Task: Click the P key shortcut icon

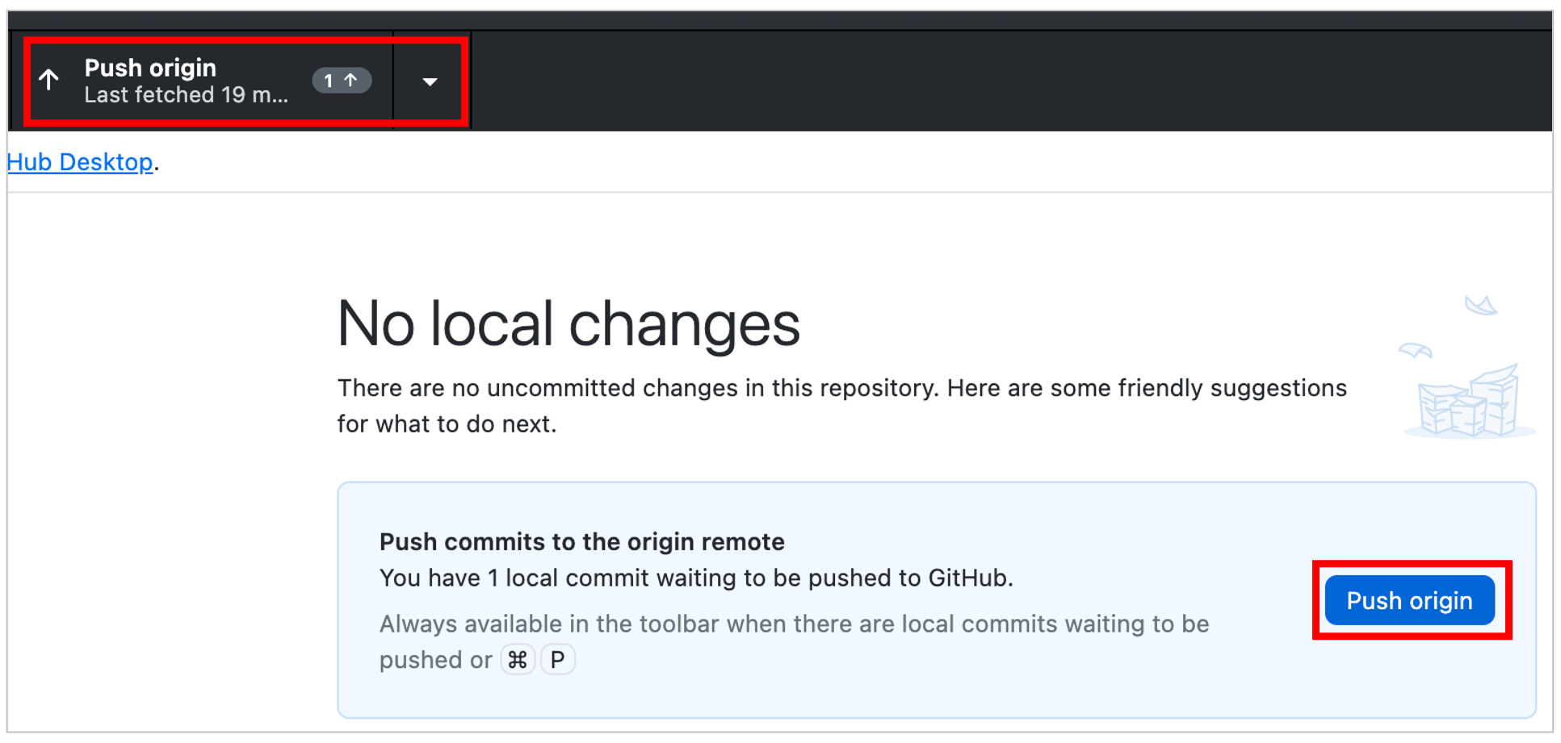Action: pyautogui.click(x=557, y=660)
